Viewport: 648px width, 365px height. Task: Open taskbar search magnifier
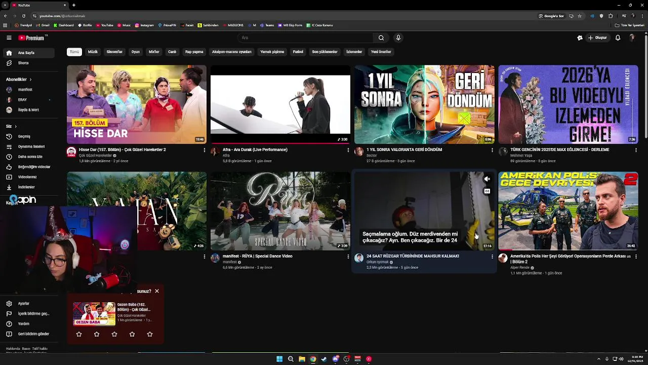(291, 359)
